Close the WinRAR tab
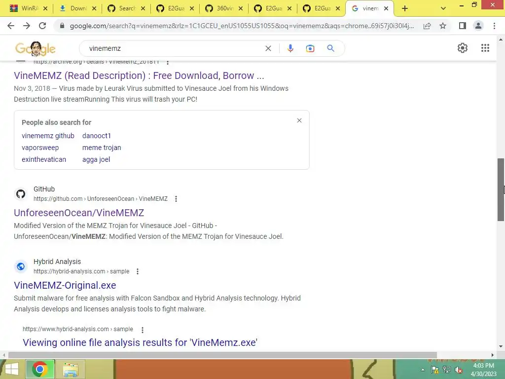This screenshot has height=379, width=505. (x=45, y=8)
